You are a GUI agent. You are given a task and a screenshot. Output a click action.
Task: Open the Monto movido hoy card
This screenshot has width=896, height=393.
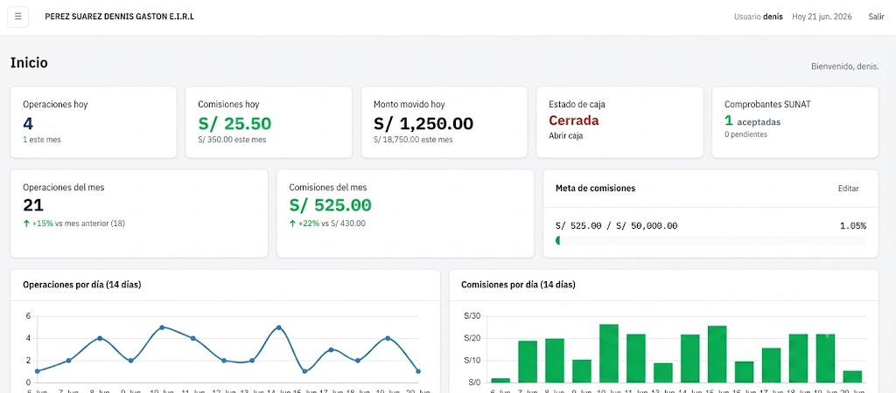coord(444,122)
